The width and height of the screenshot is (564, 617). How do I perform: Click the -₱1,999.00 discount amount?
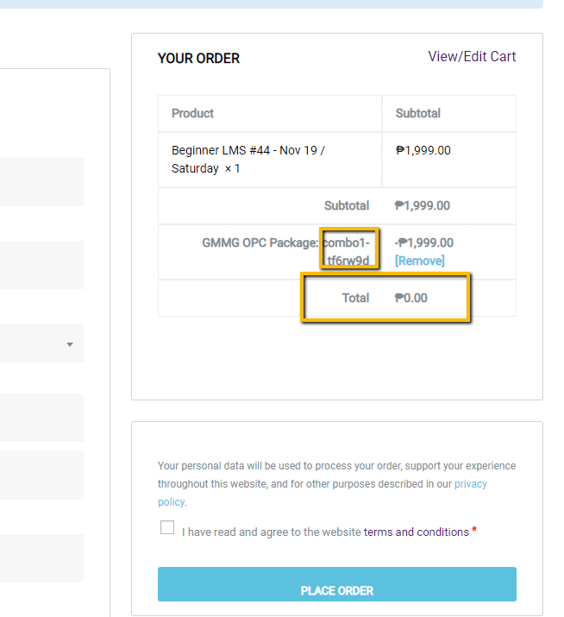coord(423,242)
